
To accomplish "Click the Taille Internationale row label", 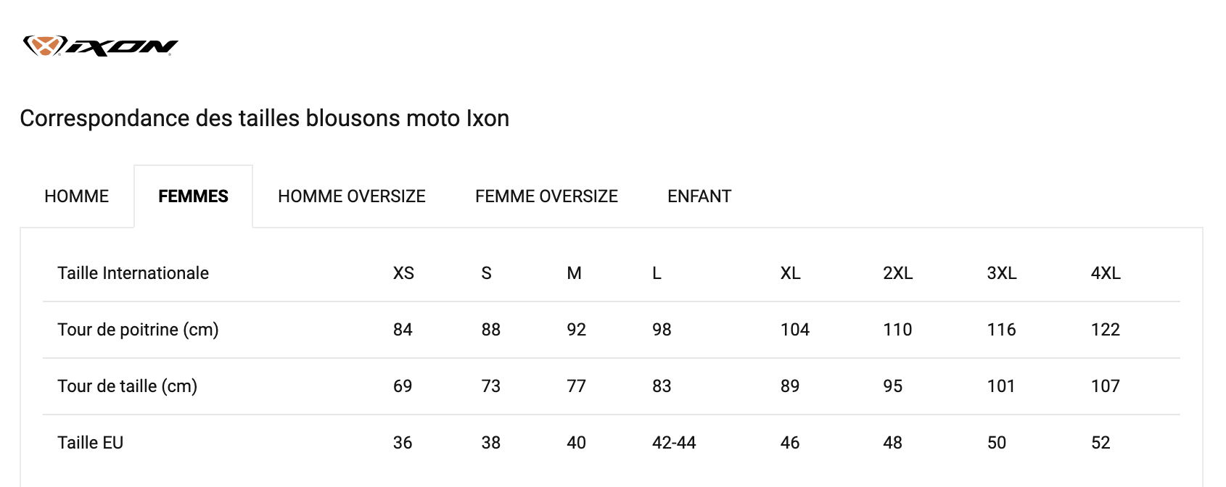I will (133, 273).
